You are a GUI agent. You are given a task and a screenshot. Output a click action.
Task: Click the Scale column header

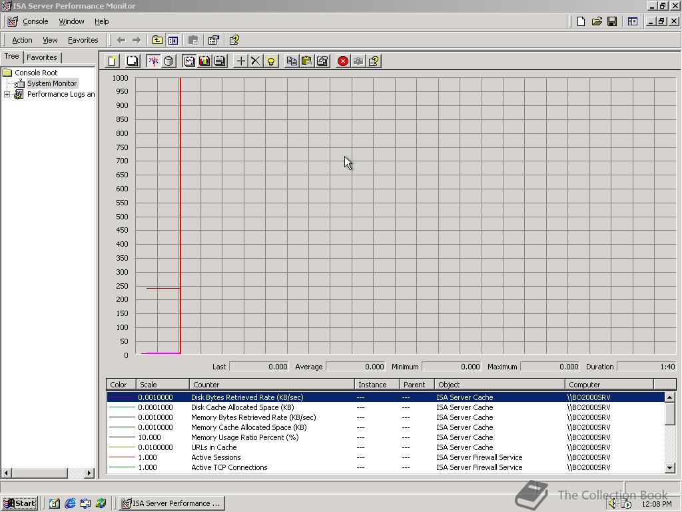point(163,385)
